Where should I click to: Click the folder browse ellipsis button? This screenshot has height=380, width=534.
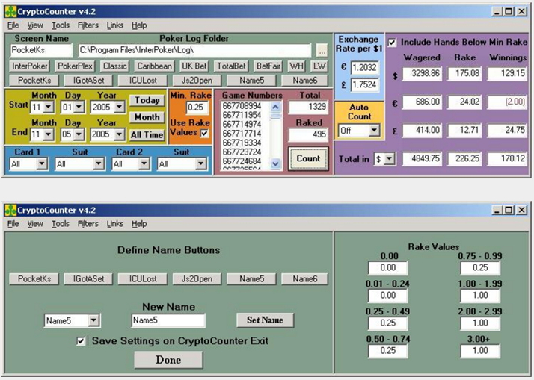322,50
